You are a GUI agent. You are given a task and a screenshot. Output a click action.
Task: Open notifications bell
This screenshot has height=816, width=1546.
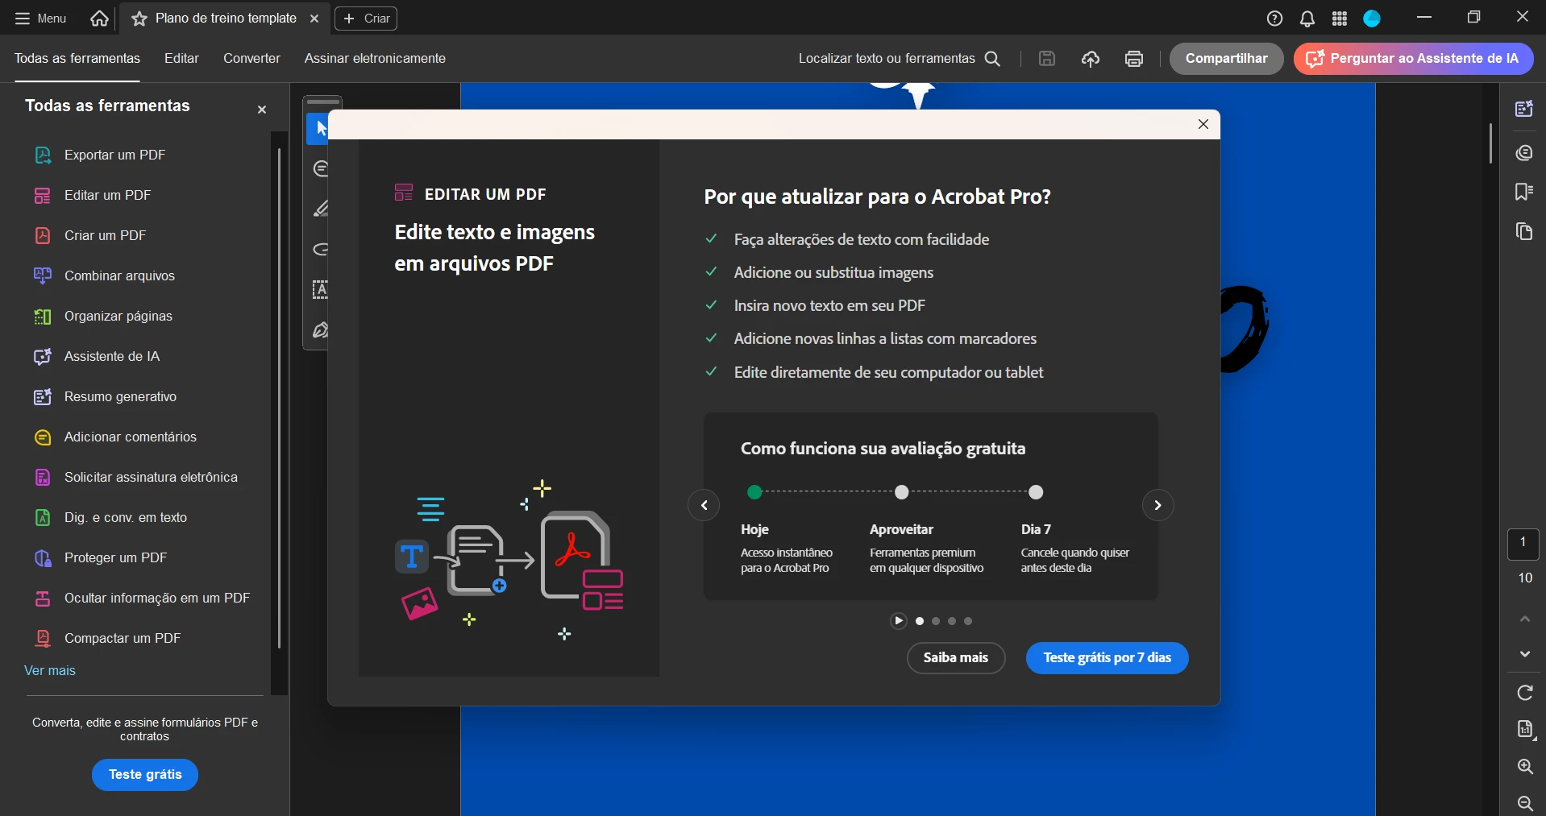(x=1307, y=19)
